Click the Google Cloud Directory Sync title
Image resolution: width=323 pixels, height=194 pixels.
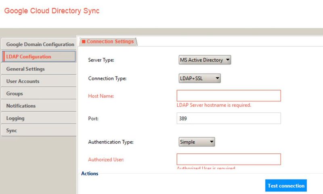click(x=52, y=11)
